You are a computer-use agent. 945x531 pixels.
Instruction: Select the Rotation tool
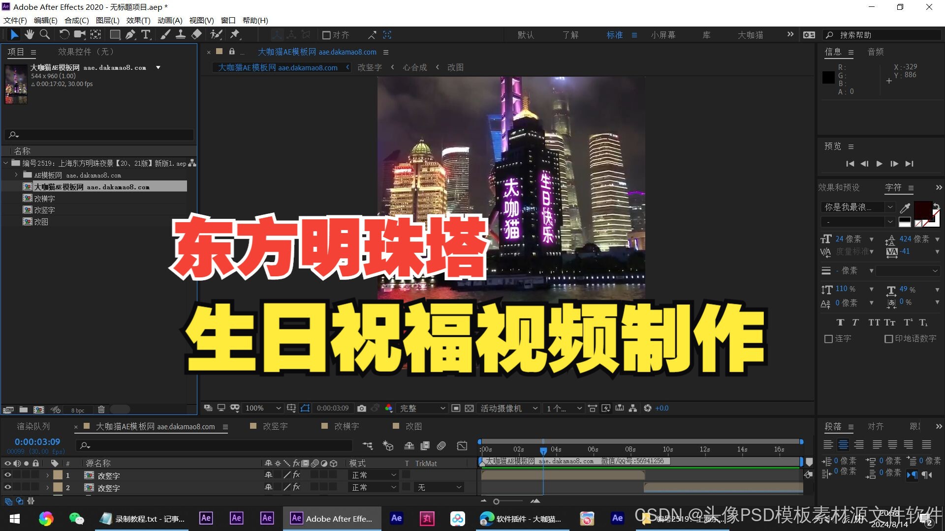click(64, 34)
